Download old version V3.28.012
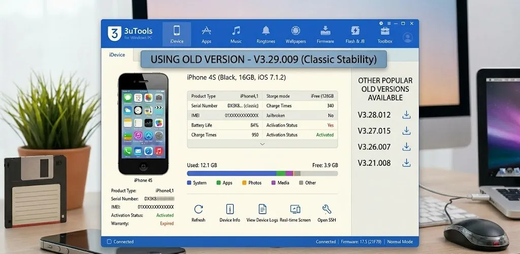520x254 pixels. click(x=406, y=115)
